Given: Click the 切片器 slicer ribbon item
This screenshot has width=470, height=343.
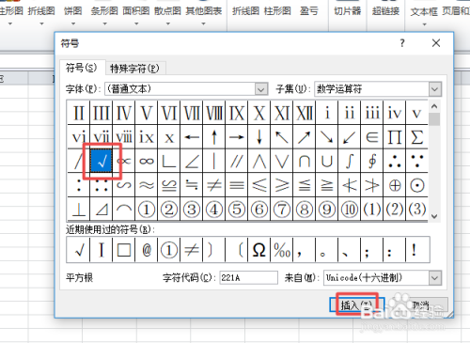Looking at the screenshot, I should (x=347, y=11).
